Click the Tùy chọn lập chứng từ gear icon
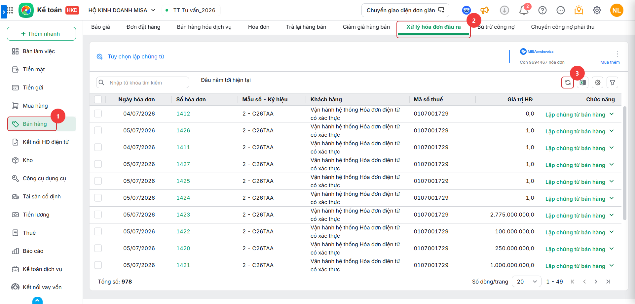This screenshot has height=304, width=635. click(99, 57)
